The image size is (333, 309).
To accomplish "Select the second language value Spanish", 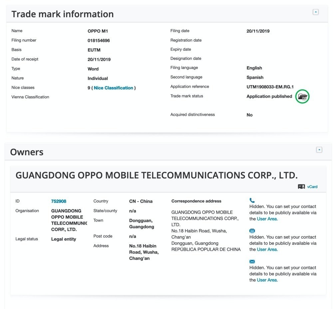I will (x=255, y=77).
